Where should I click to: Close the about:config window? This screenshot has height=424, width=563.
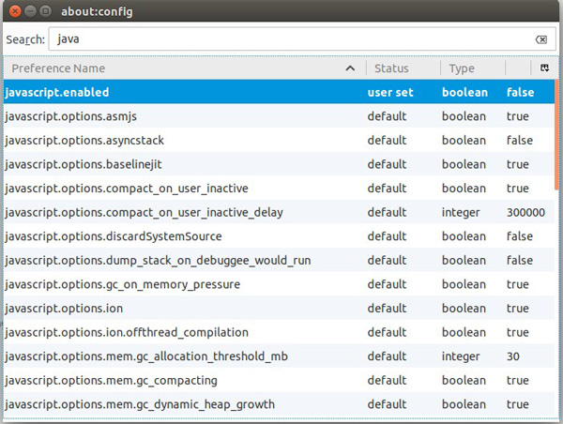[x=15, y=11]
